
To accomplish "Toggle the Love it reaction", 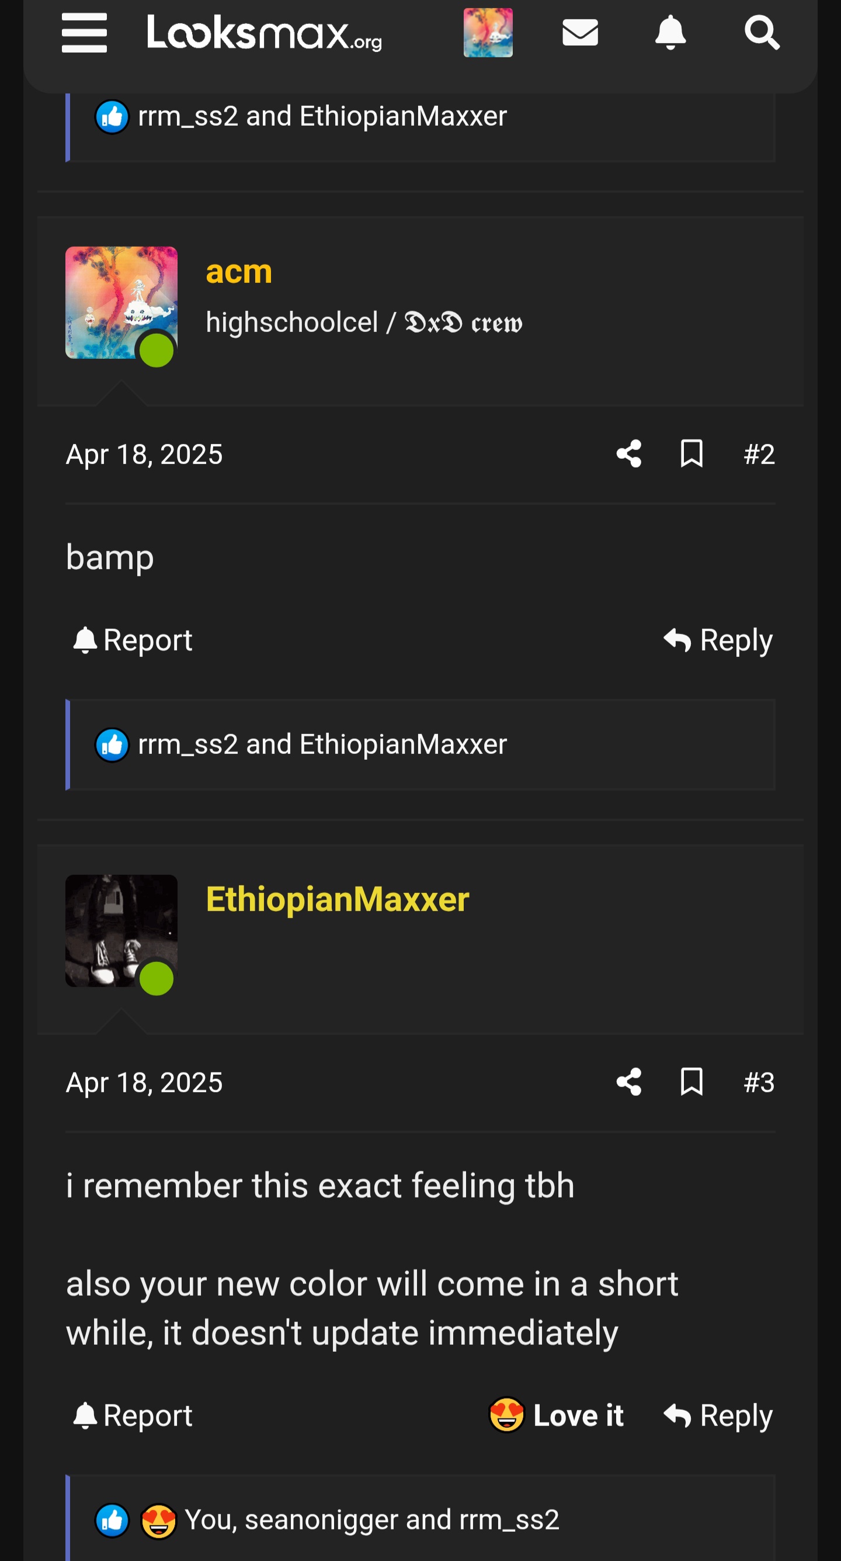I will point(556,1415).
